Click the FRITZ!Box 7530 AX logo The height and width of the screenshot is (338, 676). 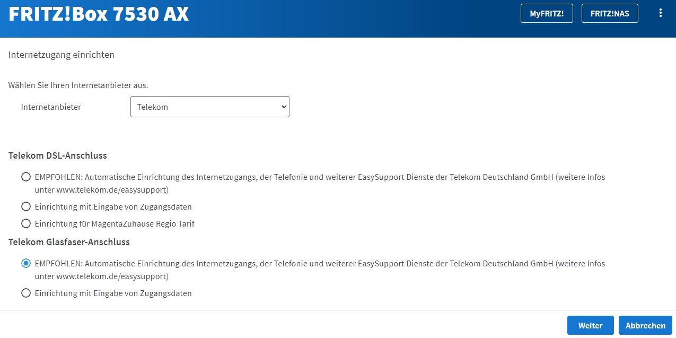click(x=99, y=14)
